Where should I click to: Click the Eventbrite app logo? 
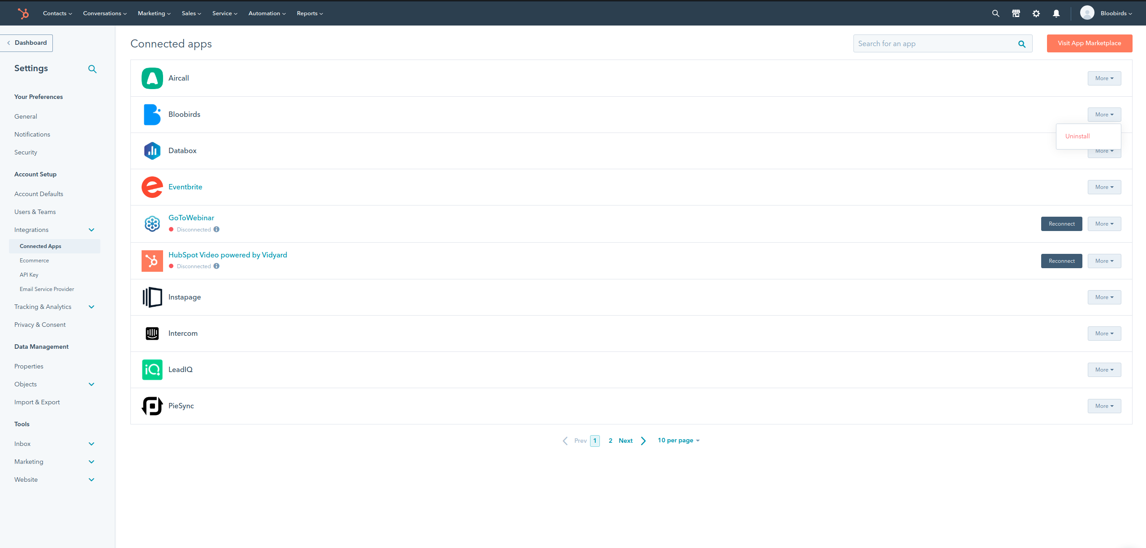click(x=152, y=187)
